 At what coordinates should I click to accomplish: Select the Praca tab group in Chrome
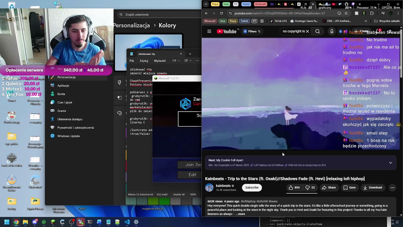point(215,4)
